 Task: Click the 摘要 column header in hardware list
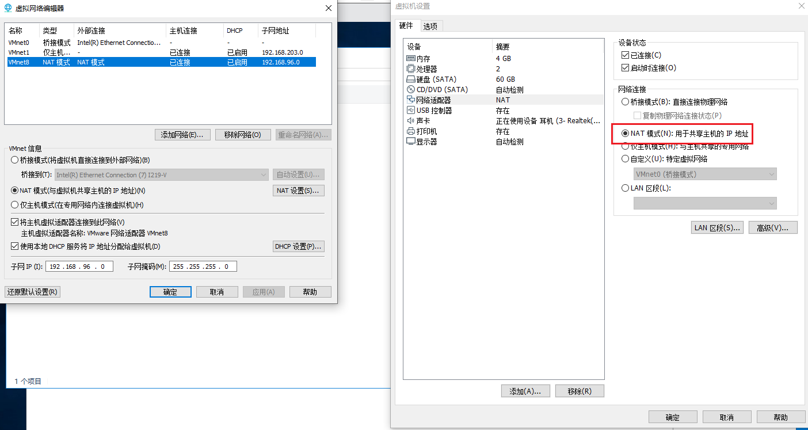tap(548, 47)
